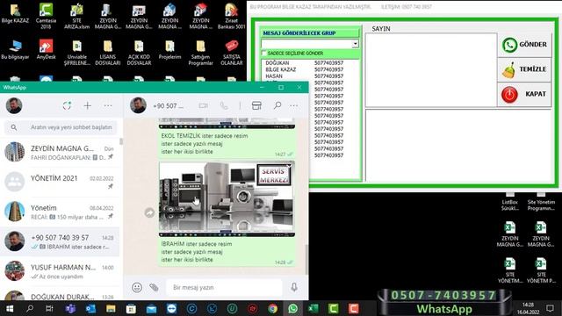The image size is (562, 316).
Task: Open the Bilge KAZAZ desktop folder
Action: click(15, 13)
